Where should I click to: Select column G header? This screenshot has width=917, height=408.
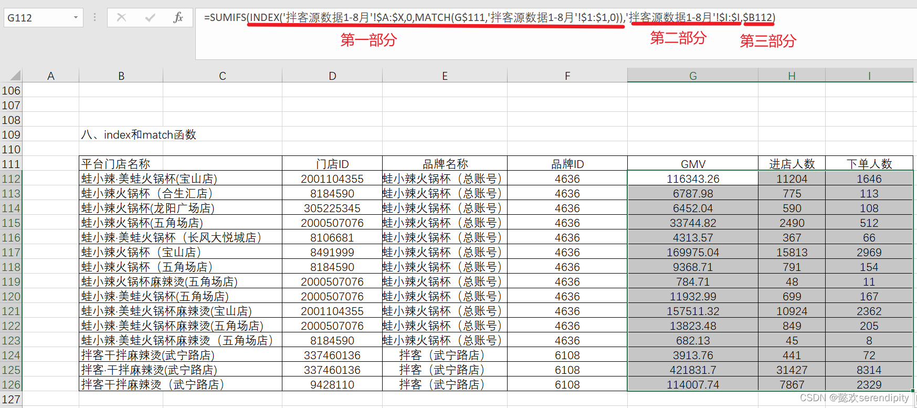coord(693,76)
